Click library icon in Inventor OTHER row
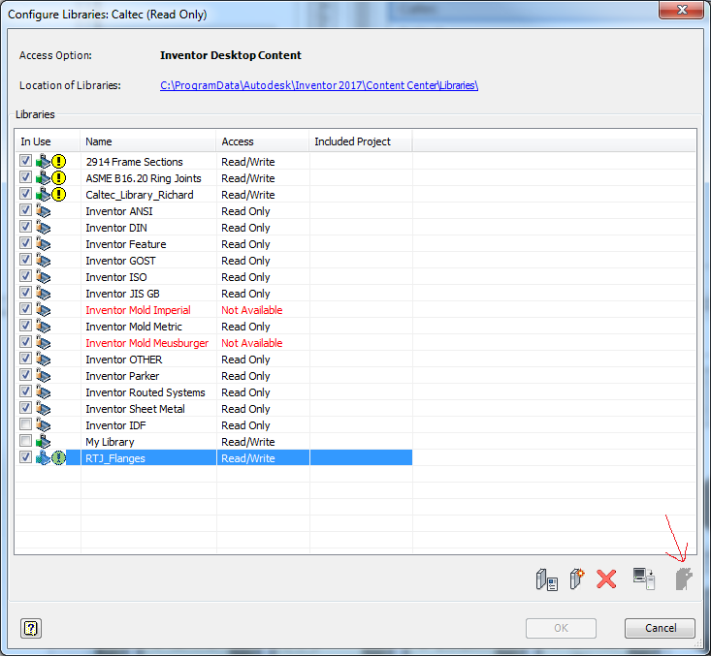The image size is (711, 657). tap(43, 360)
